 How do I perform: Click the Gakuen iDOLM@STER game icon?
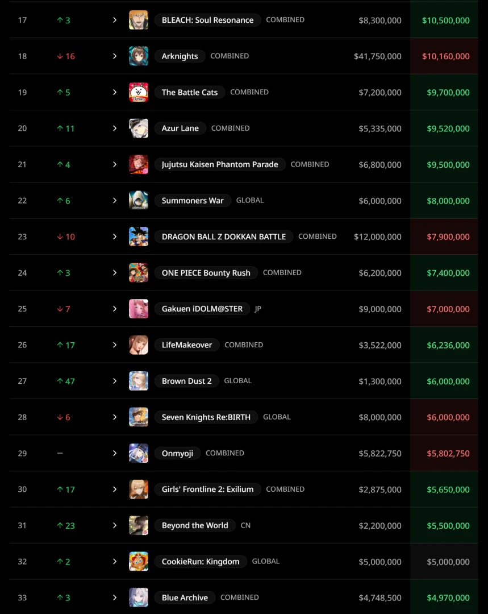click(x=139, y=309)
